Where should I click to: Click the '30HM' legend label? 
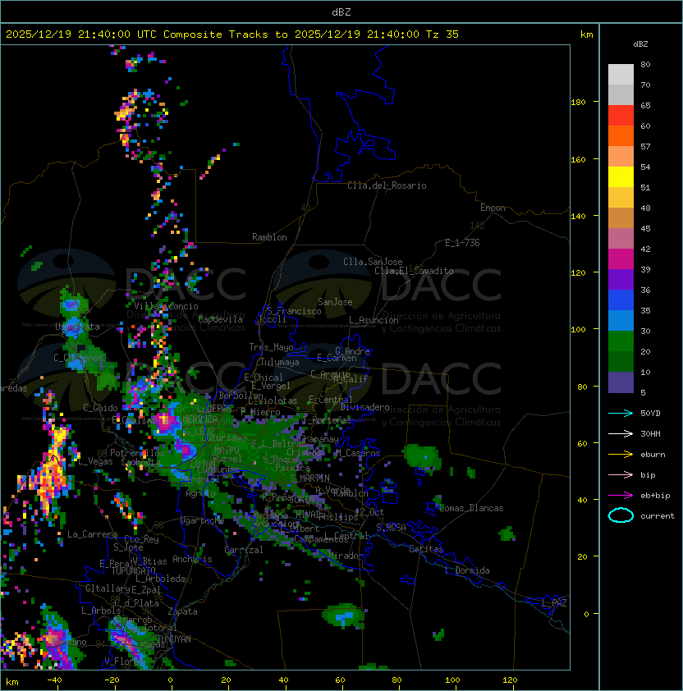pos(650,433)
